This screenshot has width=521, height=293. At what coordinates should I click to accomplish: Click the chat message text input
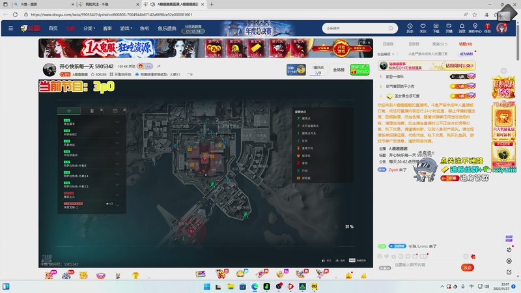(425, 265)
